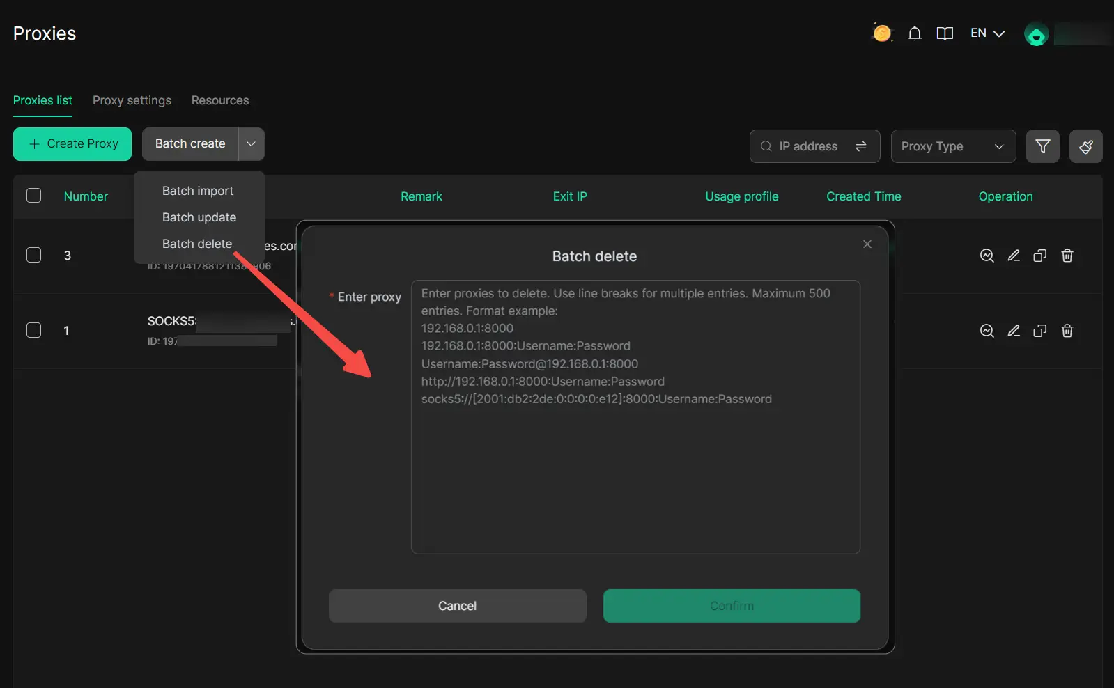Click the gold coin icon
This screenshot has width=1114, height=688.
tap(881, 33)
